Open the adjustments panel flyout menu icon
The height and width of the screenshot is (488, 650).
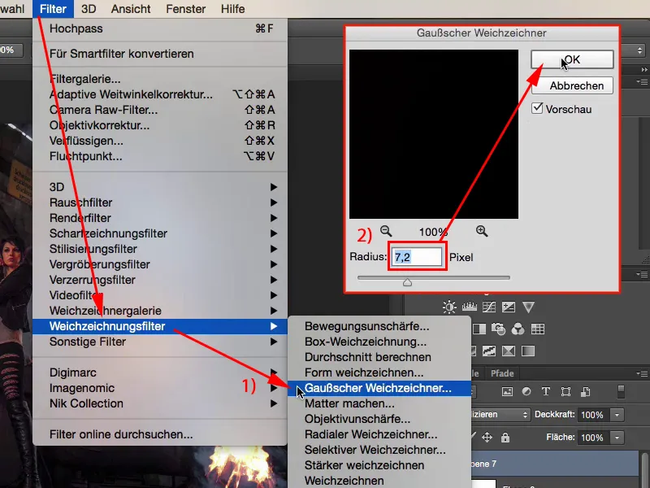[x=642, y=274]
